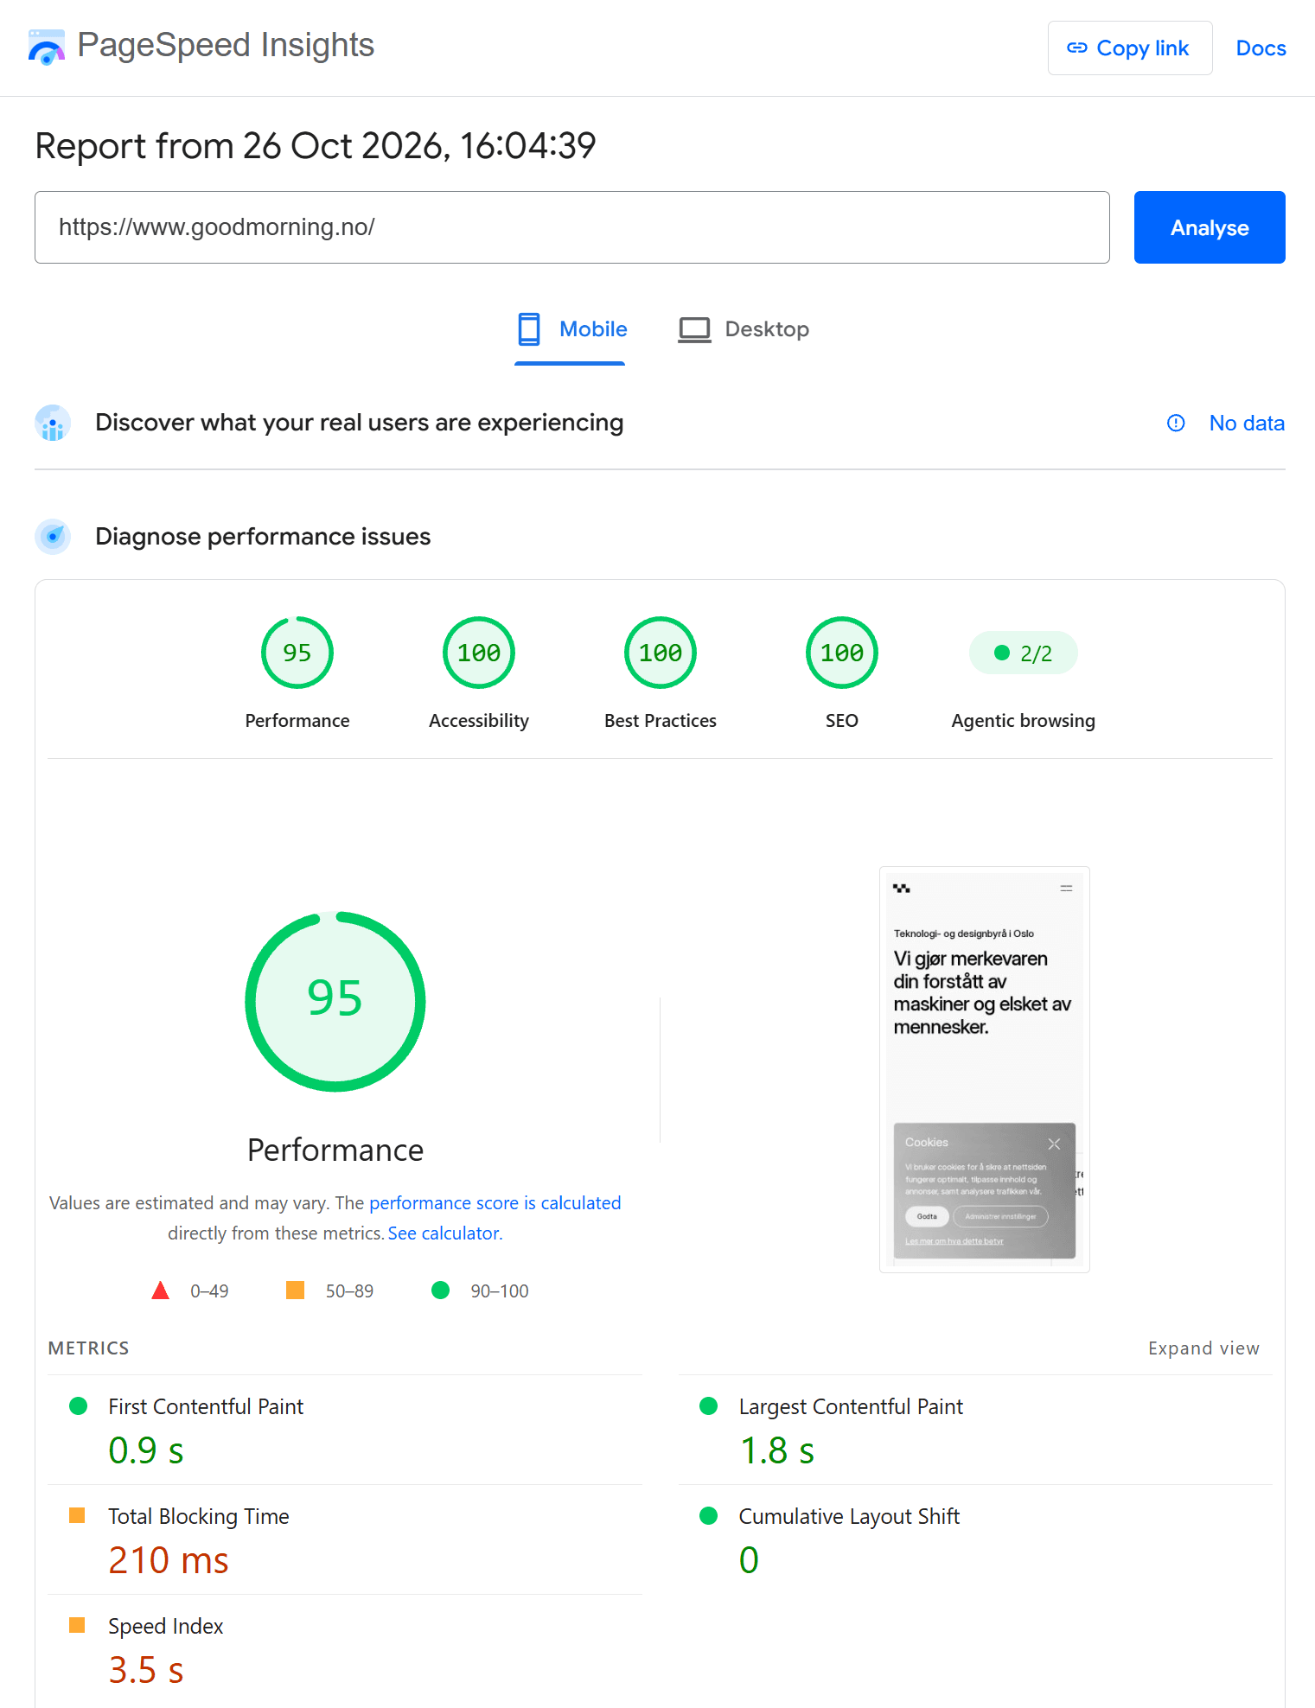This screenshot has height=1708, width=1315.
Task: Click the green circle 90–100 legend icon
Action: (441, 1291)
